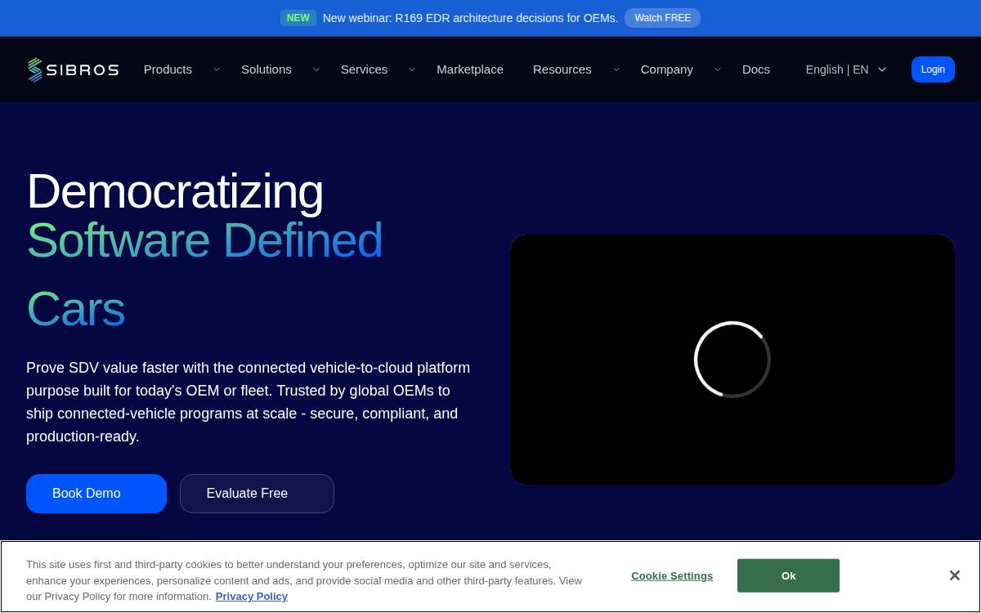Click Watch FREE in the announcement bar

coord(663,18)
